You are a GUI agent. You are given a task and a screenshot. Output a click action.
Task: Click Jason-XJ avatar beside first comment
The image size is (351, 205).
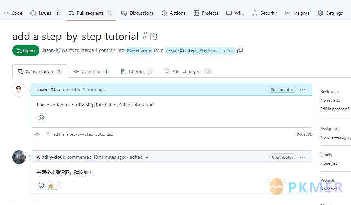[19, 90]
